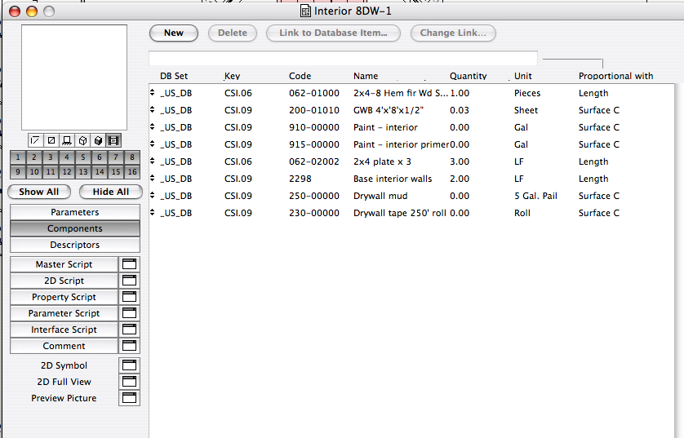Open 2D Symbol in separate window icon
This screenshot has width=684, height=438.
pyautogui.click(x=129, y=365)
